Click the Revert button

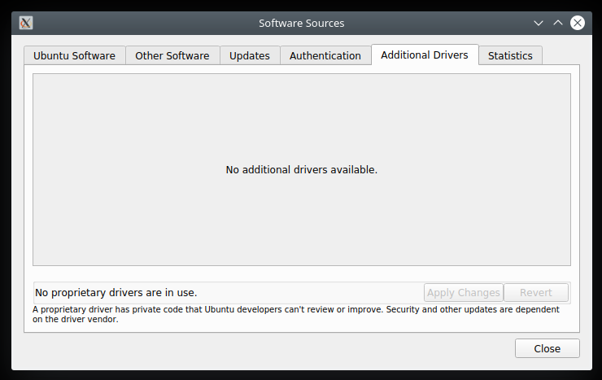pyautogui.click(x=536, y=293)
